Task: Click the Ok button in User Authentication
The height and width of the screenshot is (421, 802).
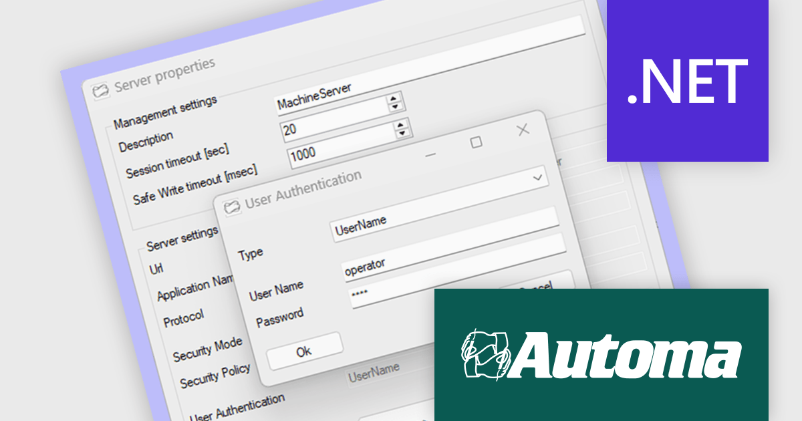Action: [304, 351]
